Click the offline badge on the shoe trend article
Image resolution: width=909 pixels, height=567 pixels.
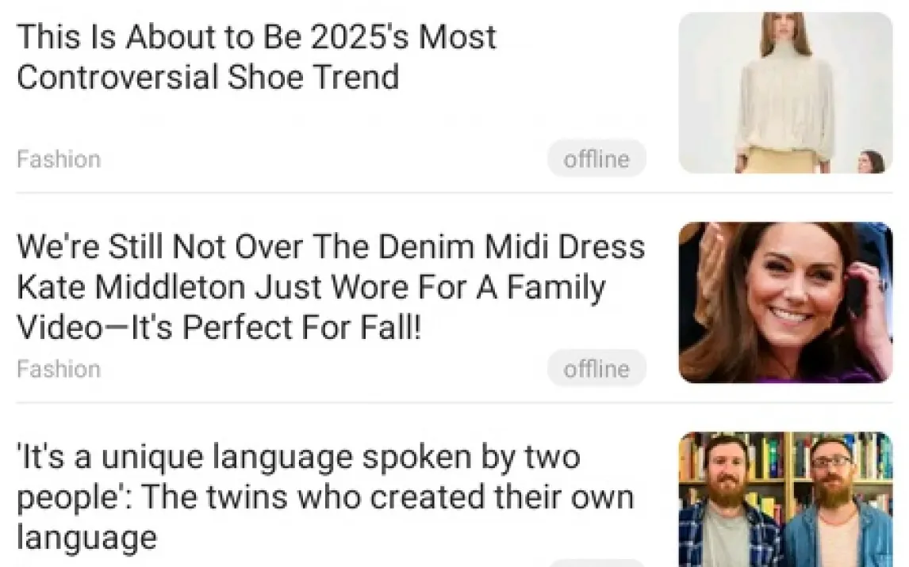(x=596, y=159)
